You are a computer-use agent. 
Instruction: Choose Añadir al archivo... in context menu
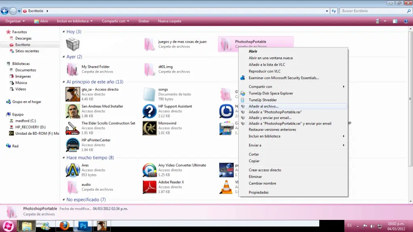(263, 106)
